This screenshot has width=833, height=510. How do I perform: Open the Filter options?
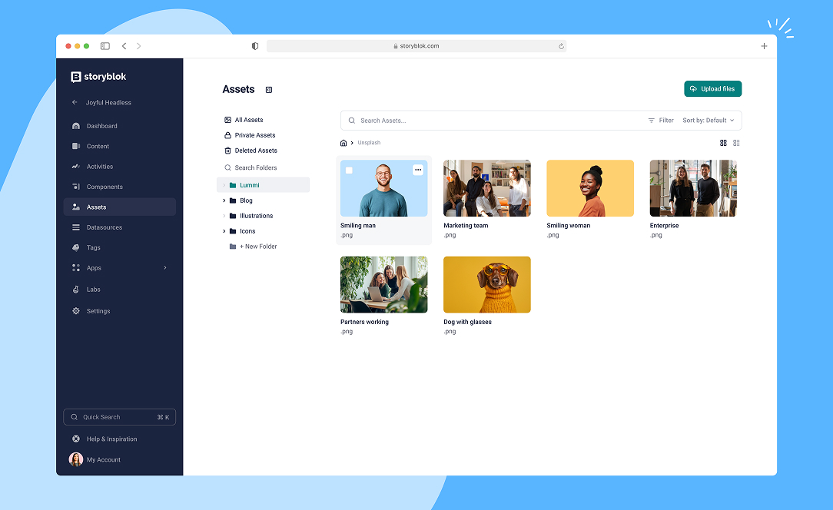click(x=661, y=121)
